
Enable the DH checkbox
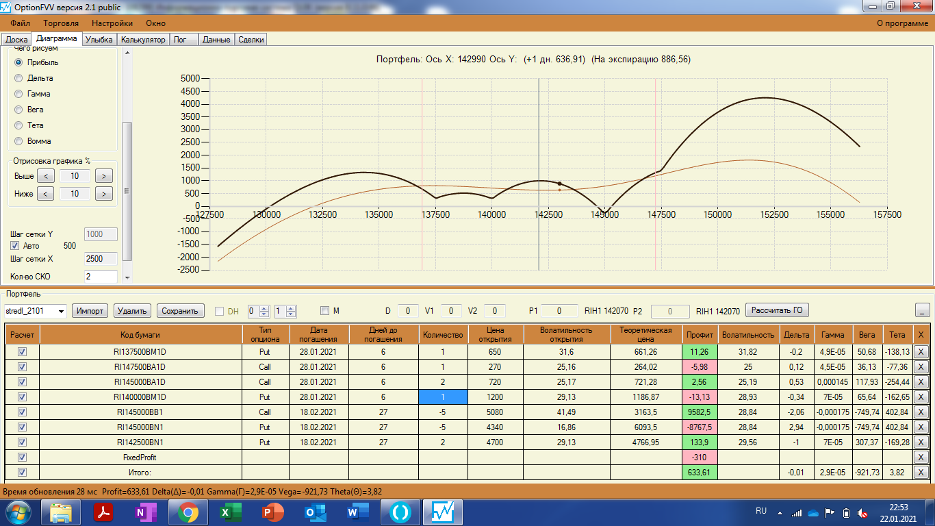pyautogui.click(x=220, y=311)
